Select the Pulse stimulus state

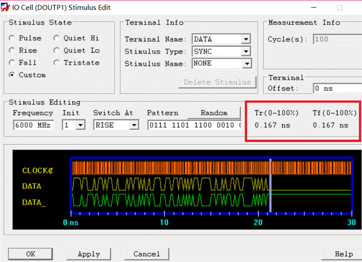click(12, 38)
